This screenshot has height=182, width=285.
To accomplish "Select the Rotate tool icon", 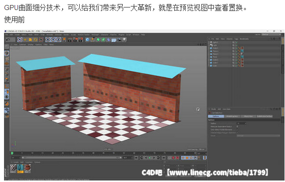I will (36, 39).
